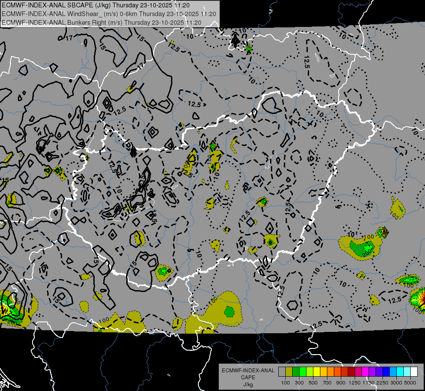Click legend value 1750
The image size is (425, 391).
pos(369,383)
